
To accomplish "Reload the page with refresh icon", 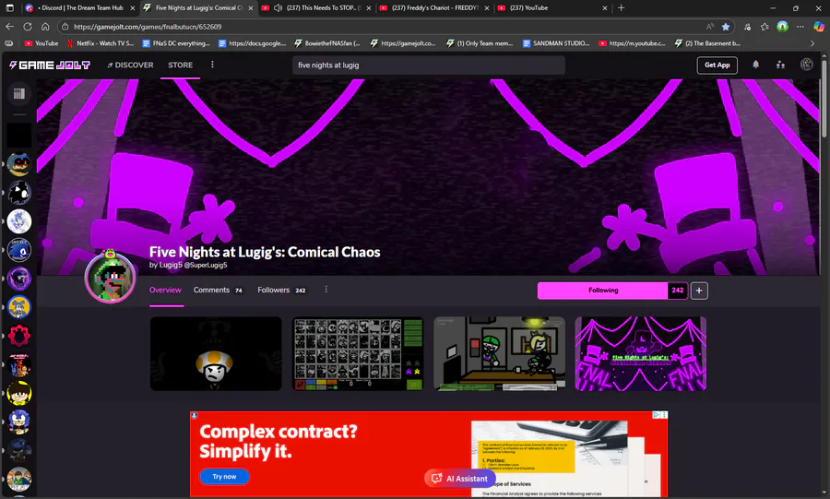I will [28, 27].
